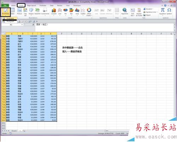
Task: Choose PivotTable from the open dropdown menu
Action: [10, 18]
